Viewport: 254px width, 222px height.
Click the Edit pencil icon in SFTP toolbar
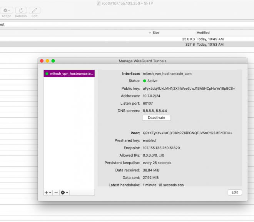pyautogui.click(x=35, y=10)
